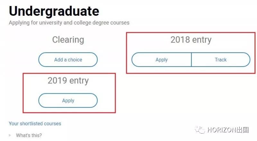Click the word Applying in the subtitle
This screenshot has height=141, width=257.
(x=19, y=23)
